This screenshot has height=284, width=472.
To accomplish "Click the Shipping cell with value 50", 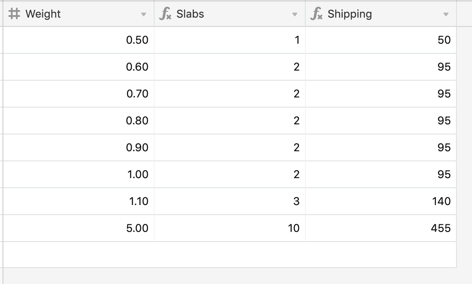I will 381,40.
